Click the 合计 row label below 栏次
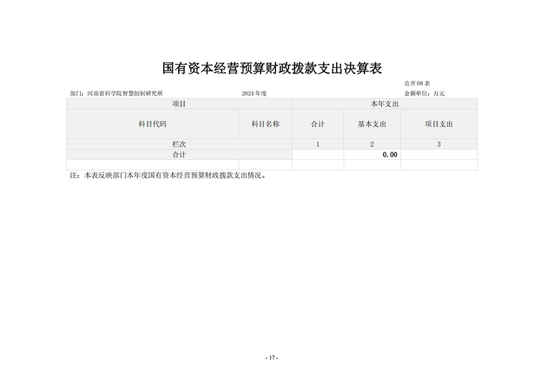Viewport: 544px width, 384px height. click(179, 154)
